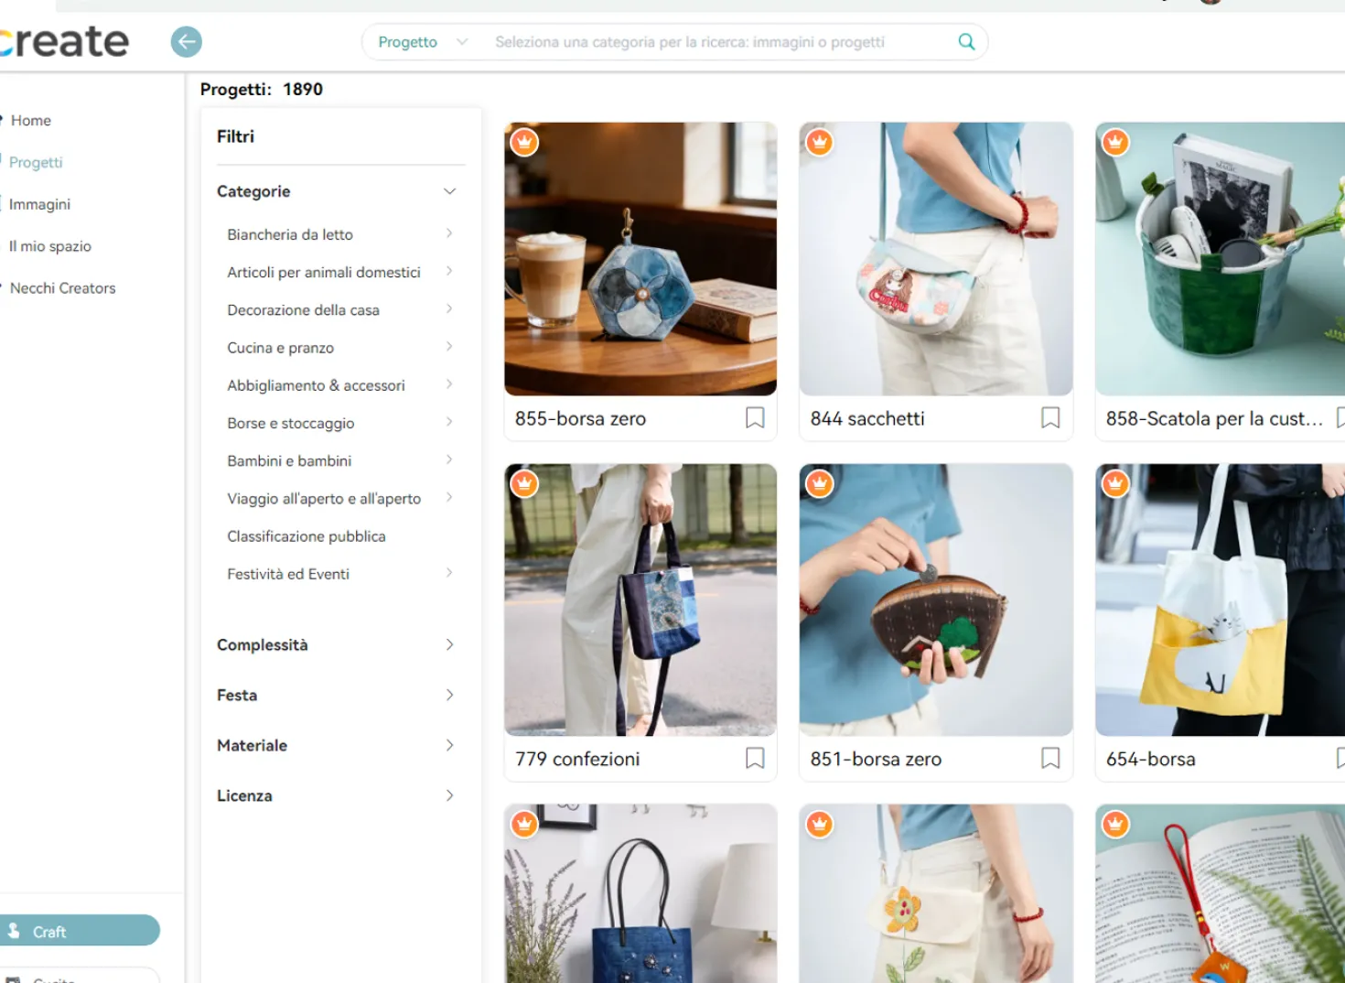Bookmark the 851-borsa zero project
Viewport: 1345px width, 983px height.
coord(1050,759)
